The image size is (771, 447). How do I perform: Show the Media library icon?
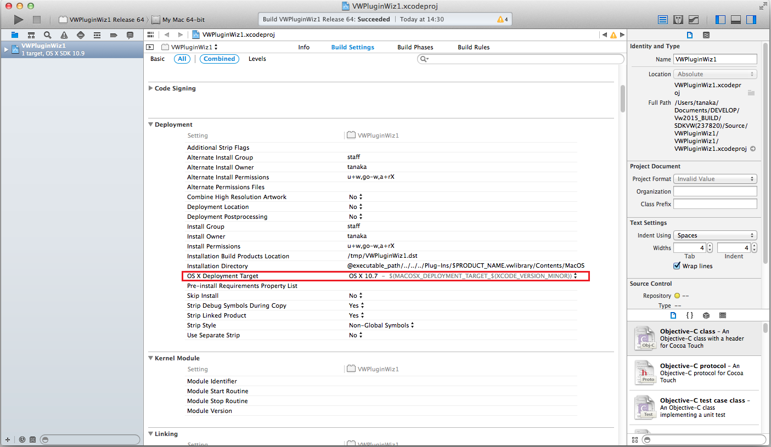click(x=723, y=315)
